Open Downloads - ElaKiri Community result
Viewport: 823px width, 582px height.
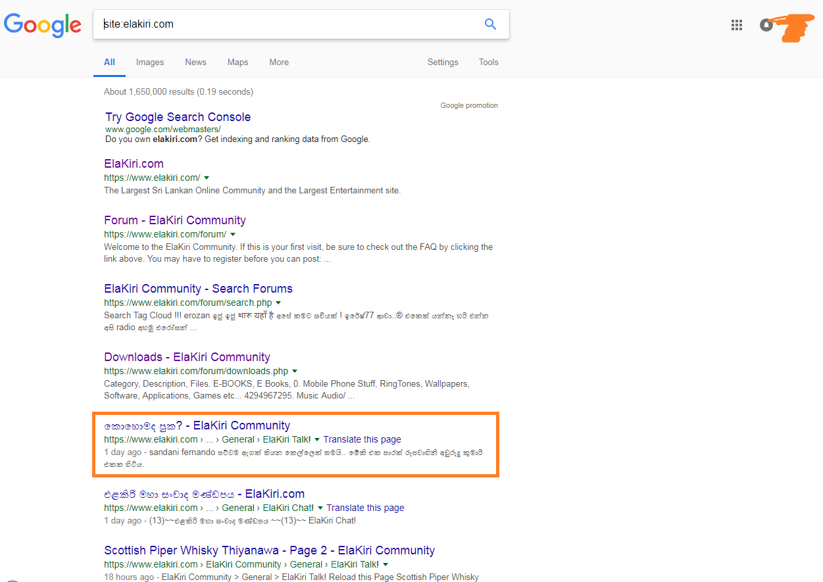coord(187,357)
